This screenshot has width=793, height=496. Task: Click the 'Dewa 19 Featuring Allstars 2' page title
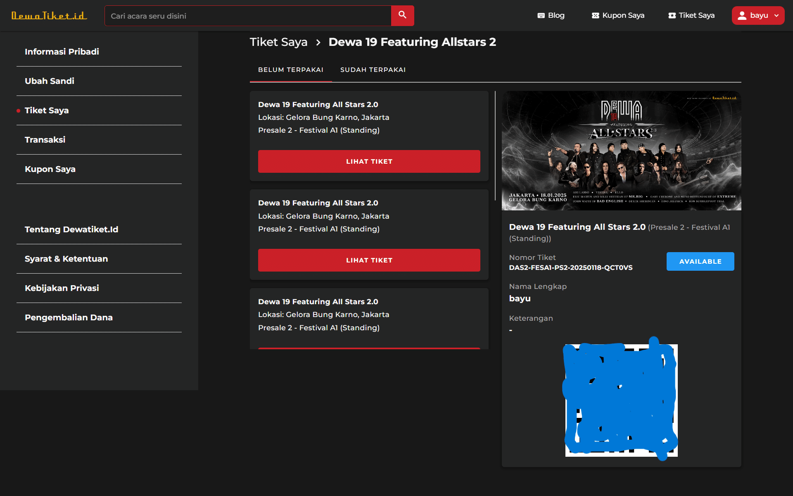click(412, 42)
